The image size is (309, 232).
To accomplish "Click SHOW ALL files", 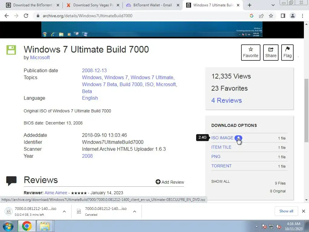I will coord(221,182).
